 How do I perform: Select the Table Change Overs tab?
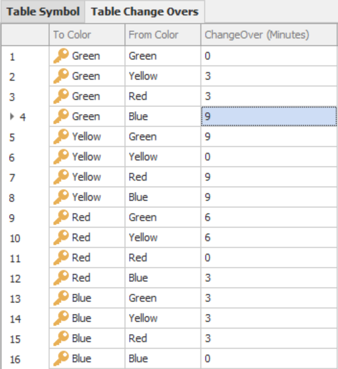(x=145, y=12)
